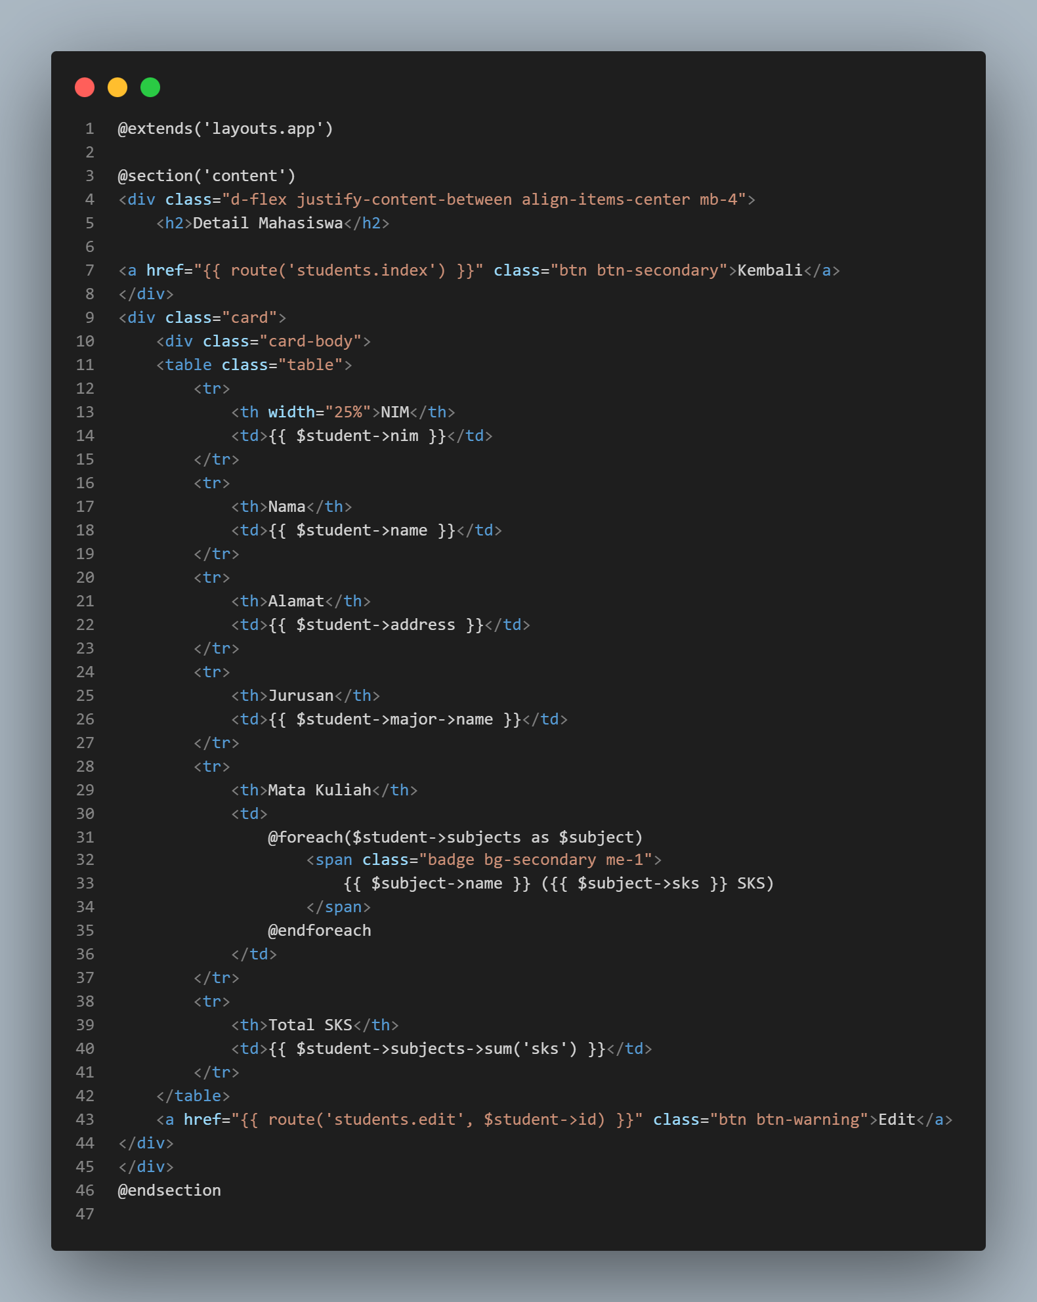
Task: Click line number 11
Action: coord(85,365)
